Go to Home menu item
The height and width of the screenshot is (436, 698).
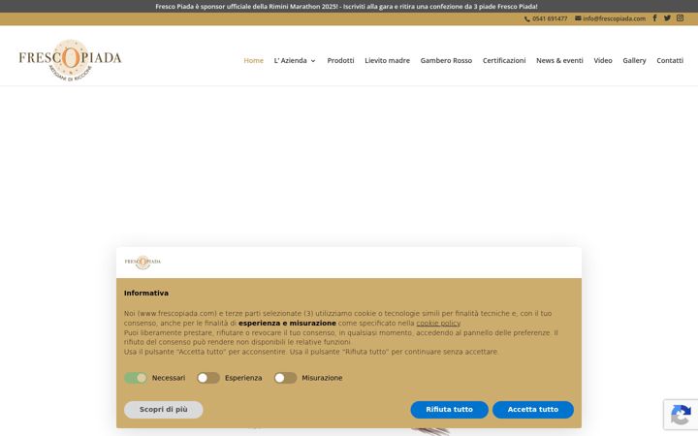(253, 60)
